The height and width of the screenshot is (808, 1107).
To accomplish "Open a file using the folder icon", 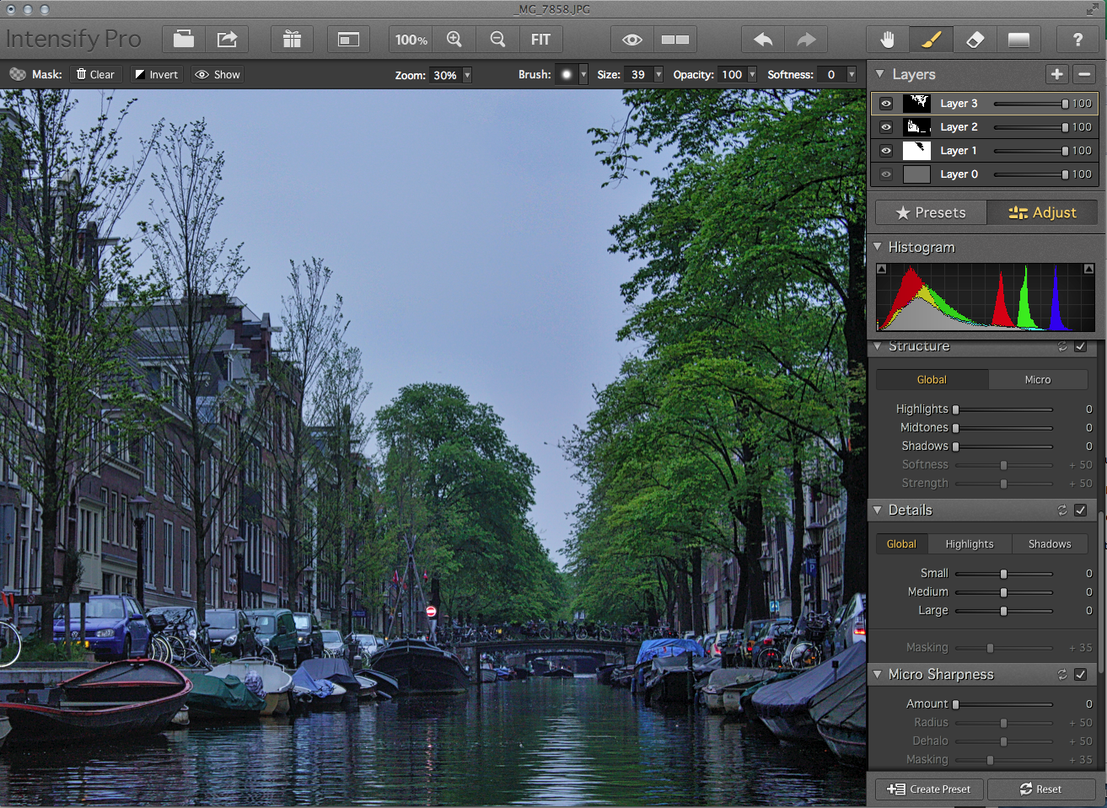I will (183, 39).
